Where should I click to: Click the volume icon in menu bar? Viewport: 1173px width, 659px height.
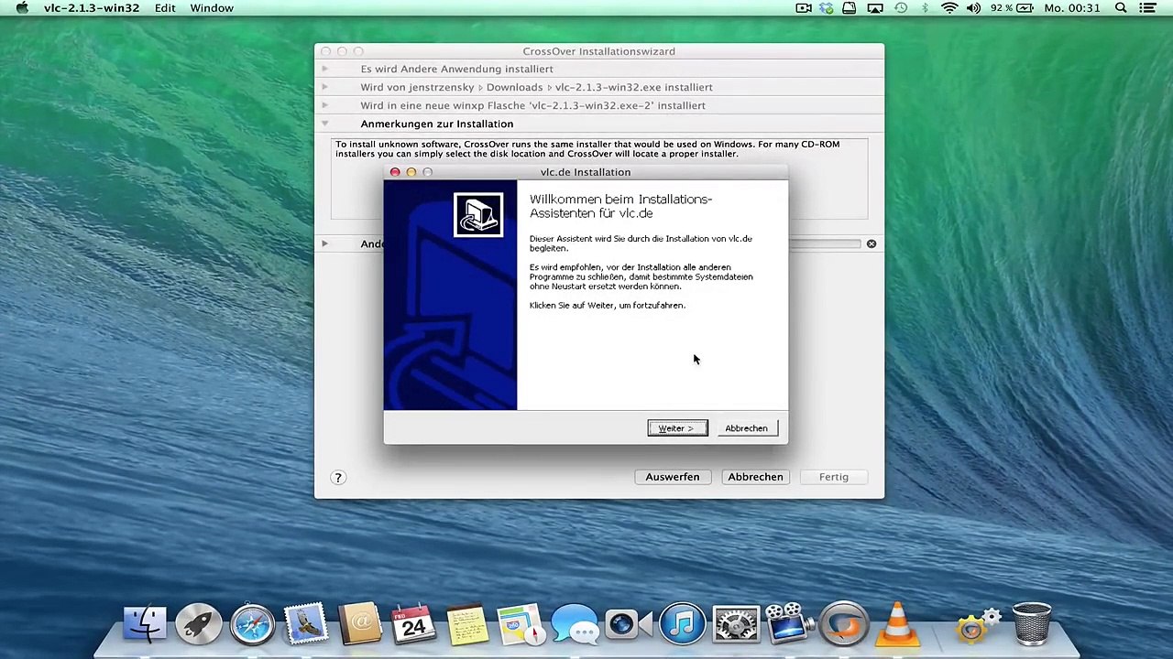click(x=973, y=8)
